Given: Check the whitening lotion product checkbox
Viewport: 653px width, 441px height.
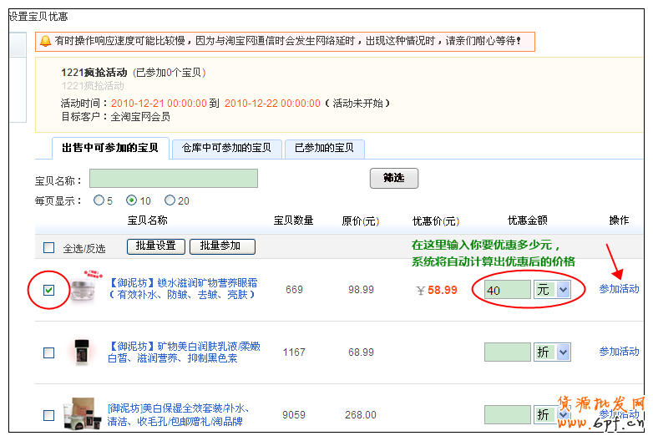Looking at the screenshot, I should (49, 352).
